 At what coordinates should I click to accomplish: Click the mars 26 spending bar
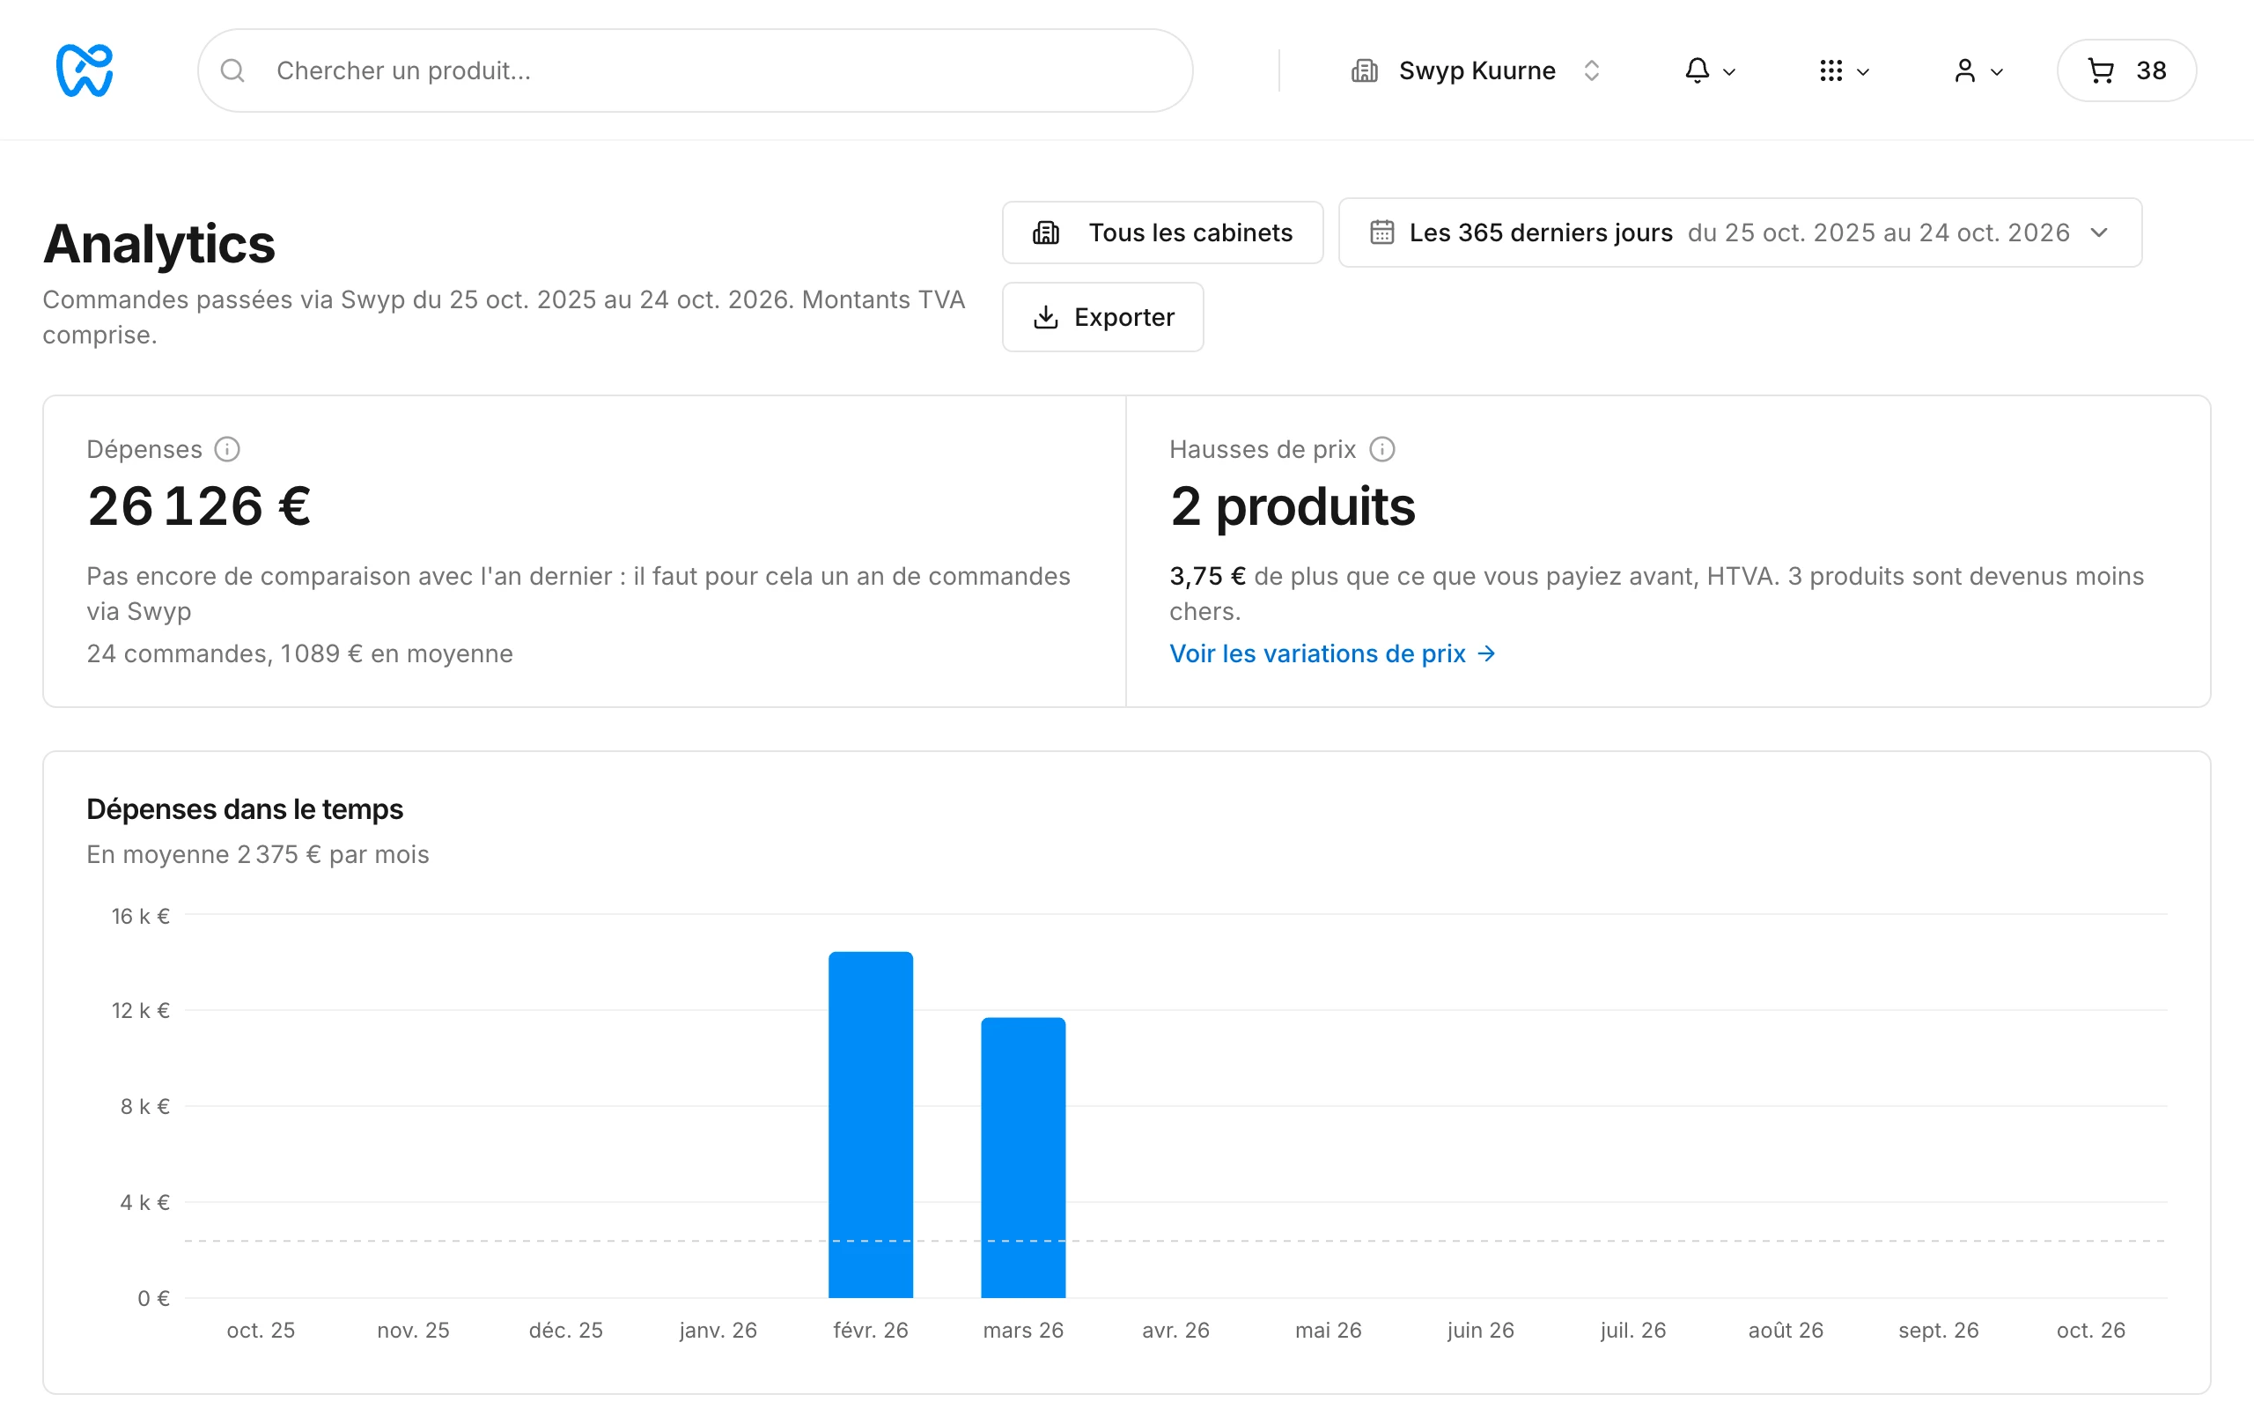[1023, 1157]
